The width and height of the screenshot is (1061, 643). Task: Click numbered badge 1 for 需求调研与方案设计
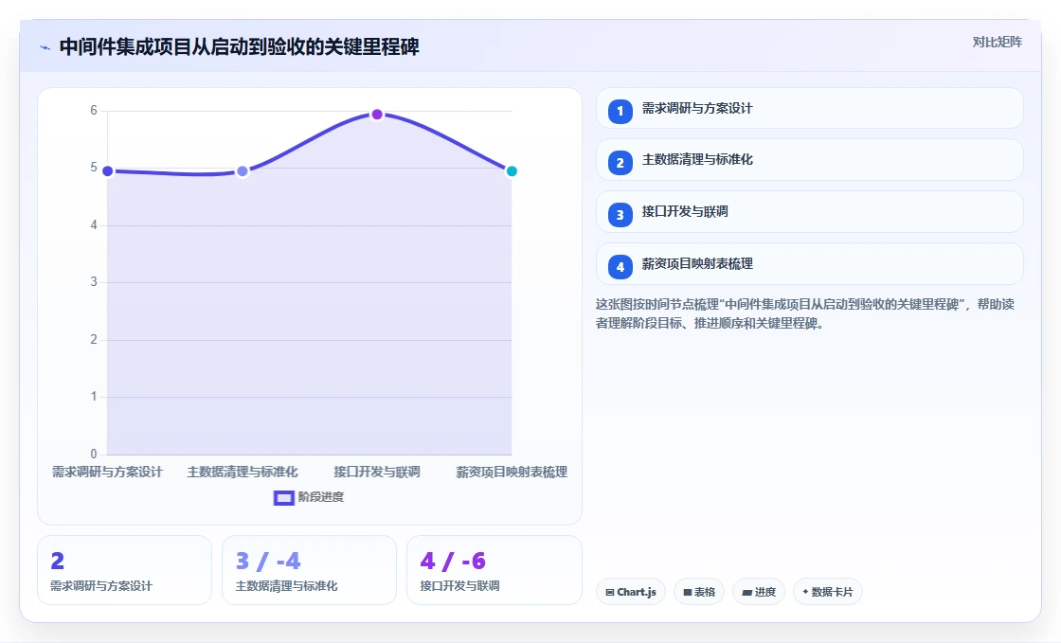point(620,112)
